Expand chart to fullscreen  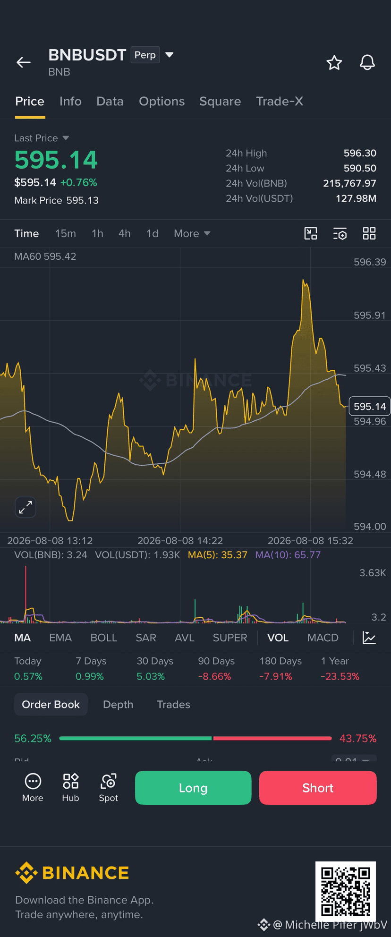click(25, 507)
